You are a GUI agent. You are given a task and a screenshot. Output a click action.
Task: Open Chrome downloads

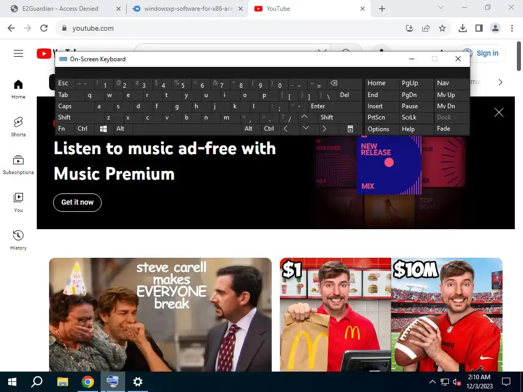coord(463,29)
